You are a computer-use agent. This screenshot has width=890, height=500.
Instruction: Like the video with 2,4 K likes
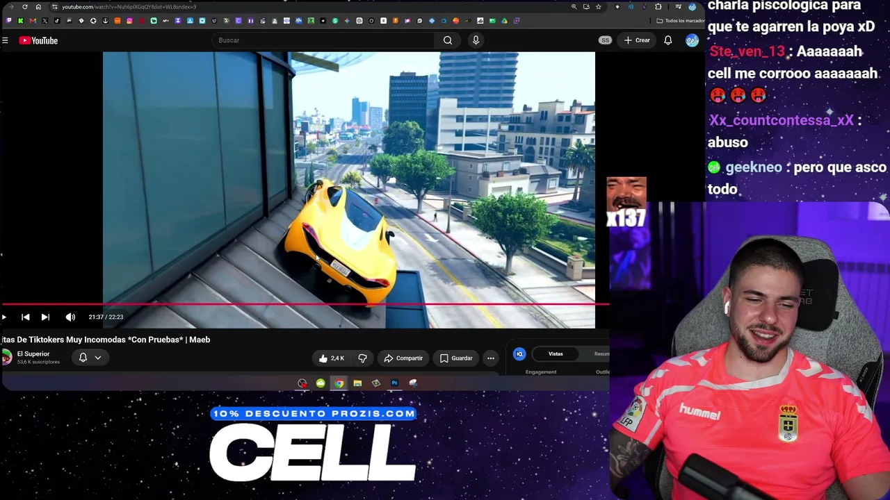(x=331, y=358)
